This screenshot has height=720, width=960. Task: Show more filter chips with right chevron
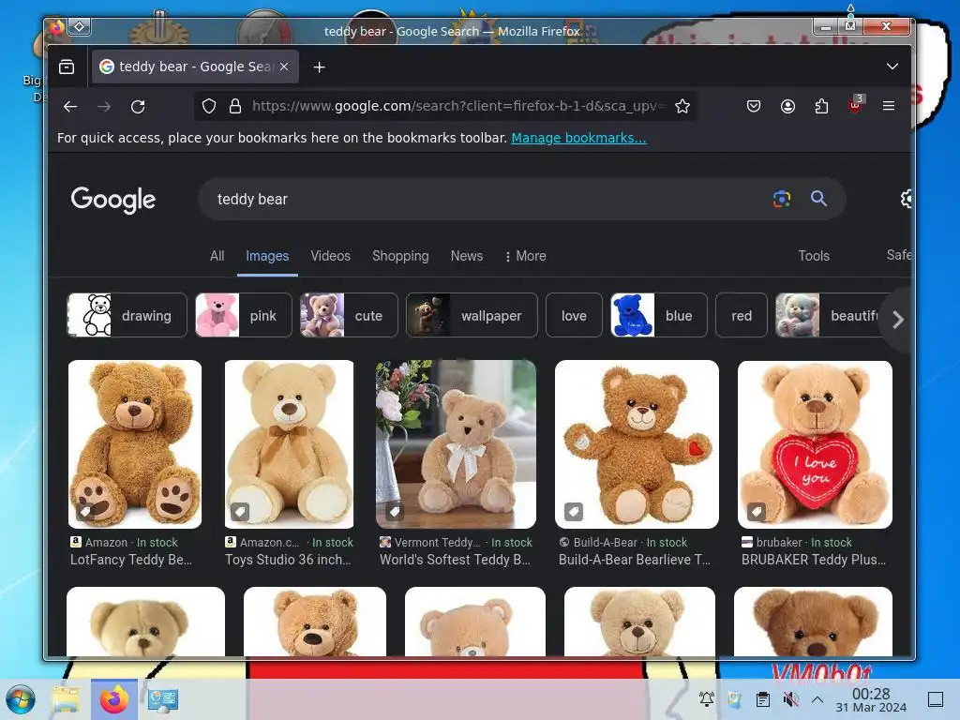coord(897,319)
